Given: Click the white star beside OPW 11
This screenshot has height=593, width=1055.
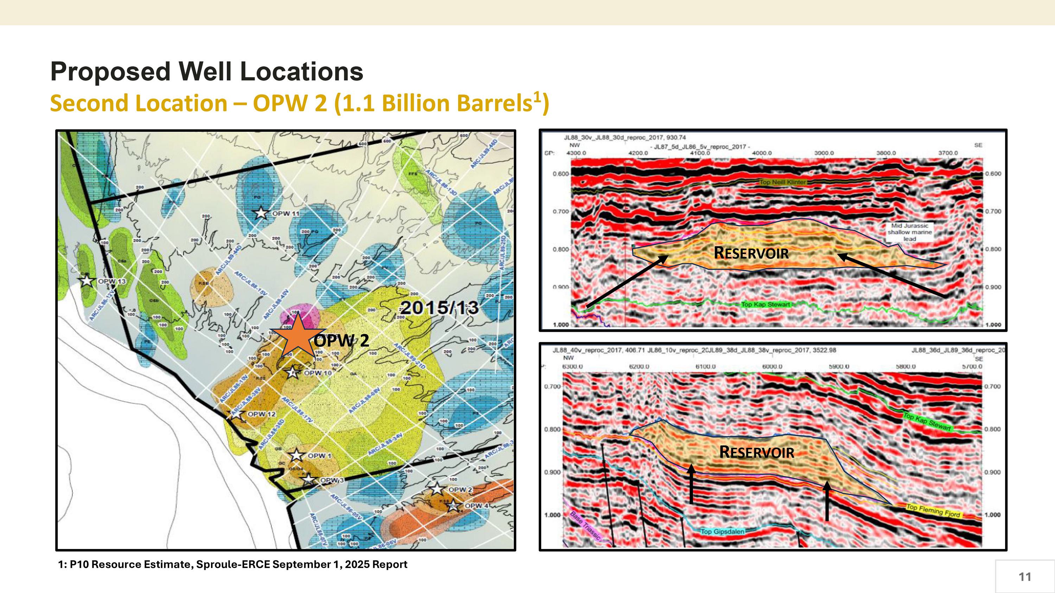Looking at the screenshot, I should click(261, 213).
